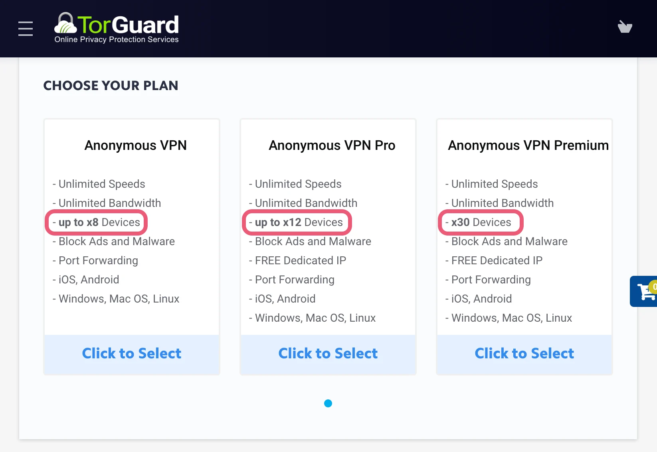Image resolution: width=657 pixels, height=452 pixels.
Task: Click the blue carousel pagination dot
Action: click(328, 403)
